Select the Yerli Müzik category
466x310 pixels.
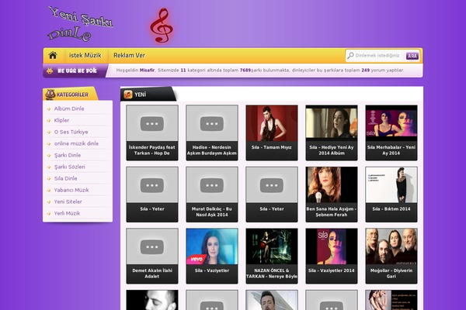(67, 213)
